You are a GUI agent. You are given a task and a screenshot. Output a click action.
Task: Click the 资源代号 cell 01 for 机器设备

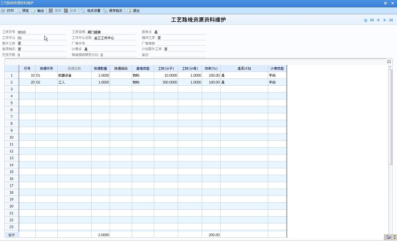[46, 75]
